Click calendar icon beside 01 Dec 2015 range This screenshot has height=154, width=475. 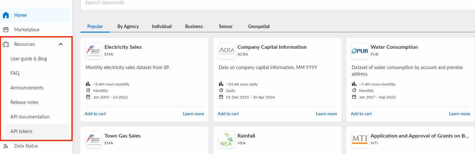pos(221,97)
